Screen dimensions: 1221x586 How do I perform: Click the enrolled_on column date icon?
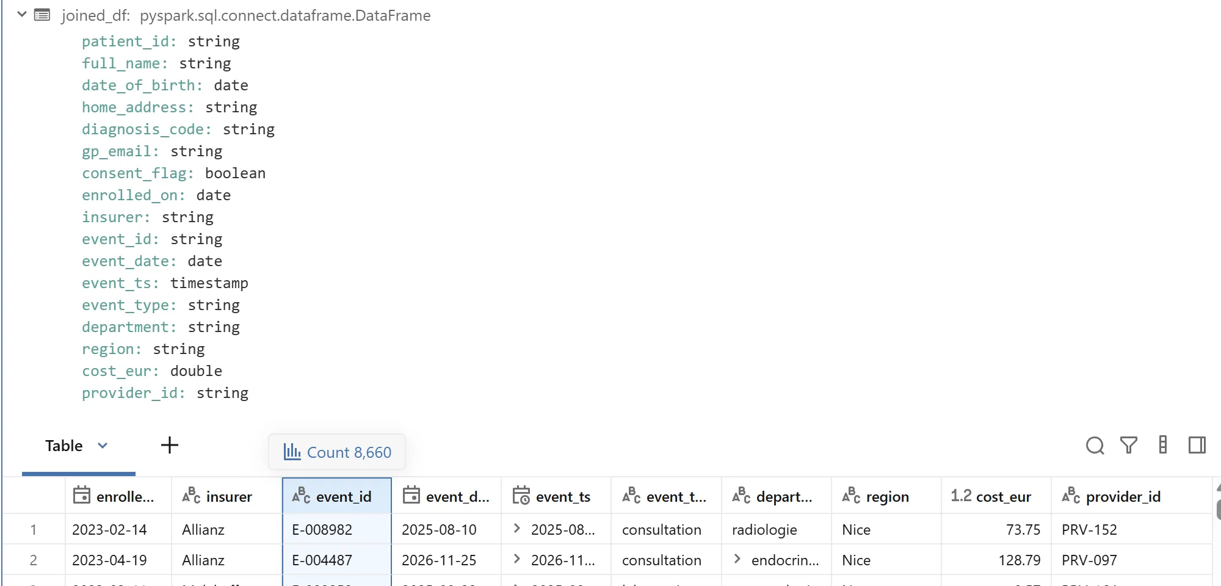click(x=81, y=495)
